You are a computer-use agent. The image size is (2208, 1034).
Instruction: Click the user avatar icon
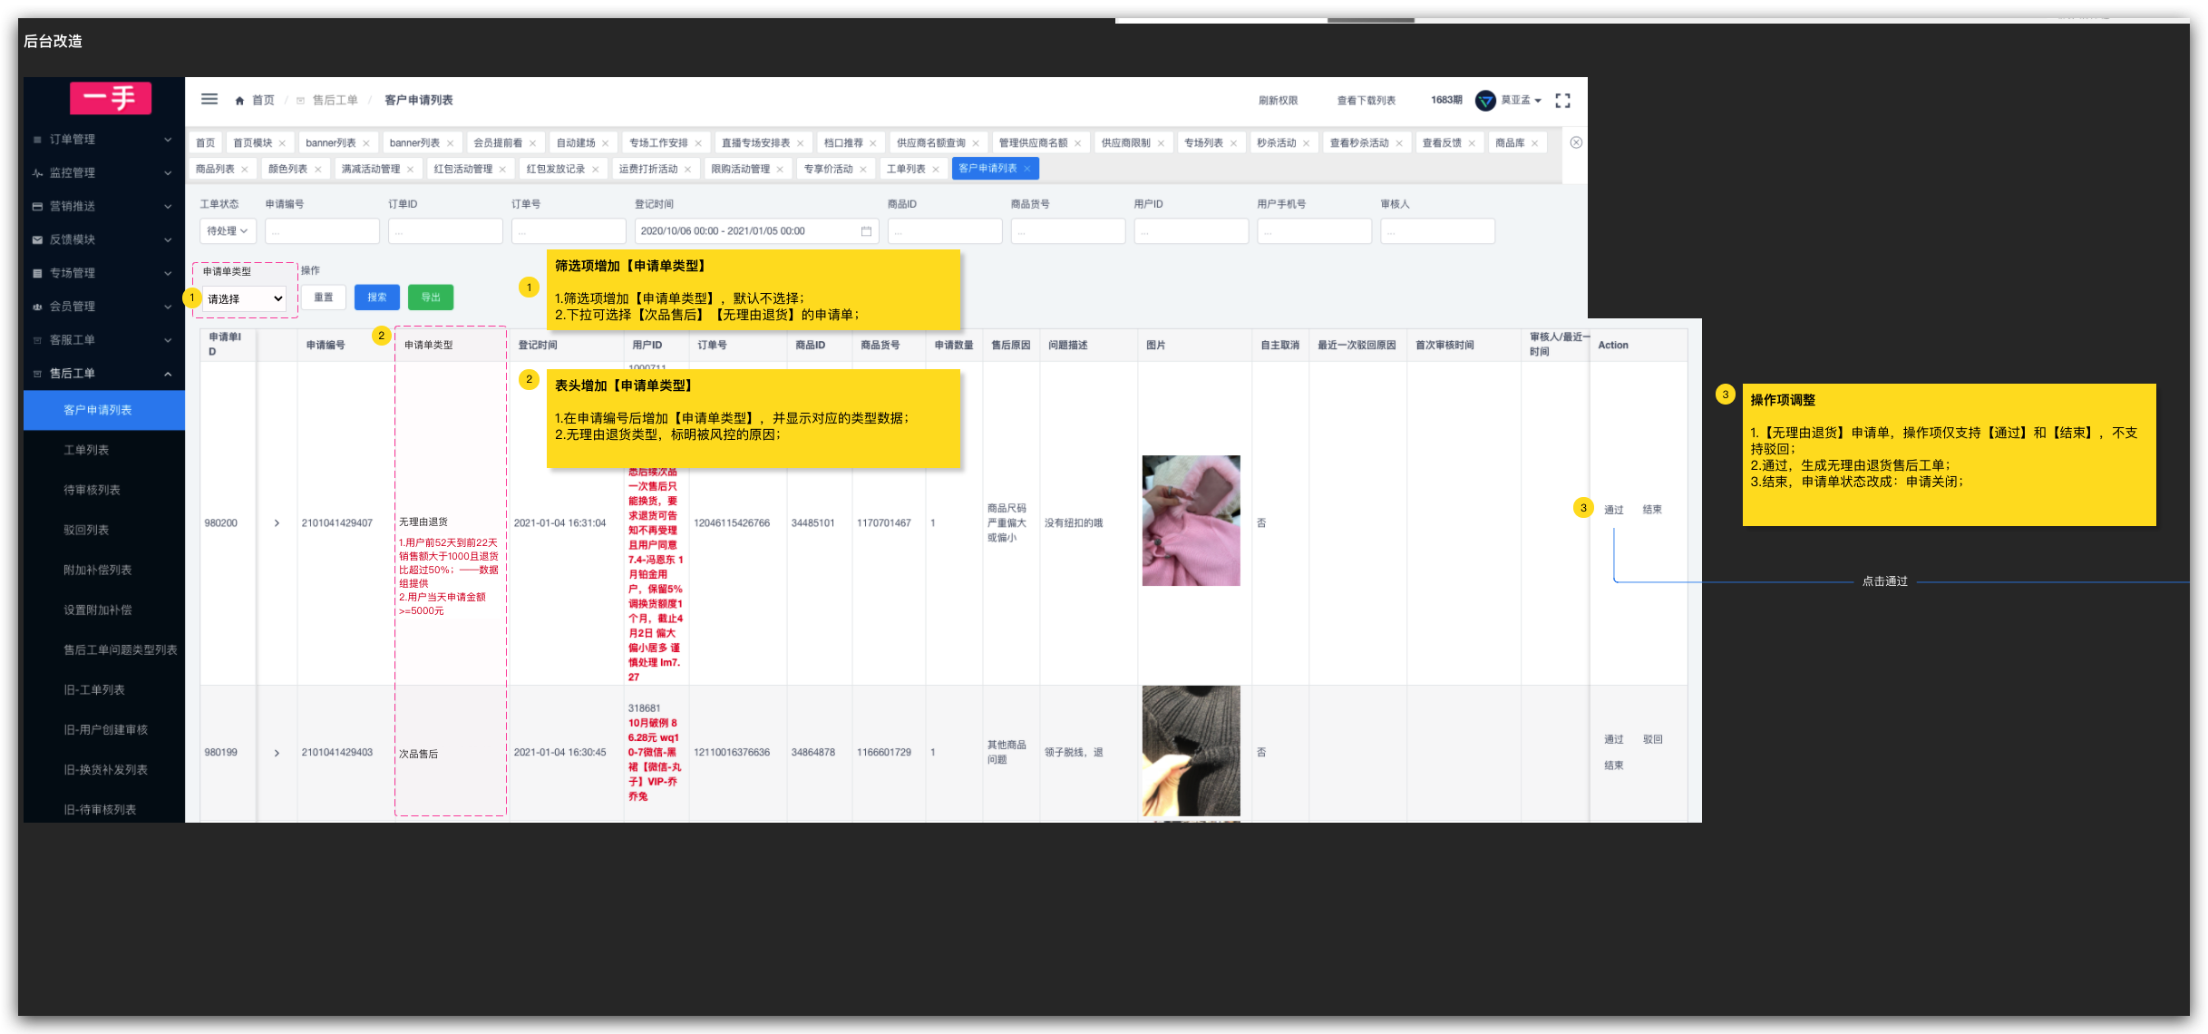click(1485, 101)
